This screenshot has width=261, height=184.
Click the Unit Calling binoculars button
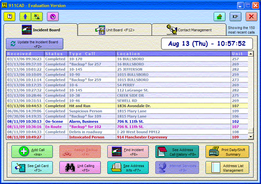tap(80, 168)
